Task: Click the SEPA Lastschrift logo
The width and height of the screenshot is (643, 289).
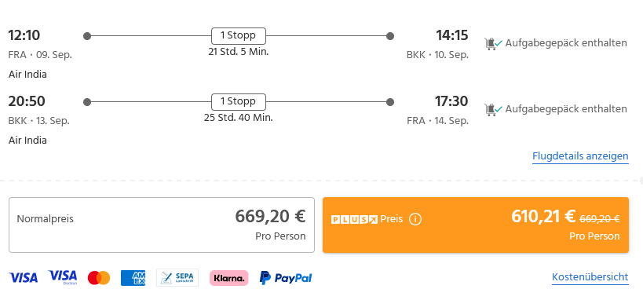Action: [x=177, y=278]
